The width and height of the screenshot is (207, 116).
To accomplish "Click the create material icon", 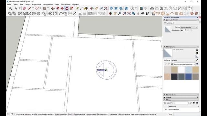I will (x=197, y=53).
